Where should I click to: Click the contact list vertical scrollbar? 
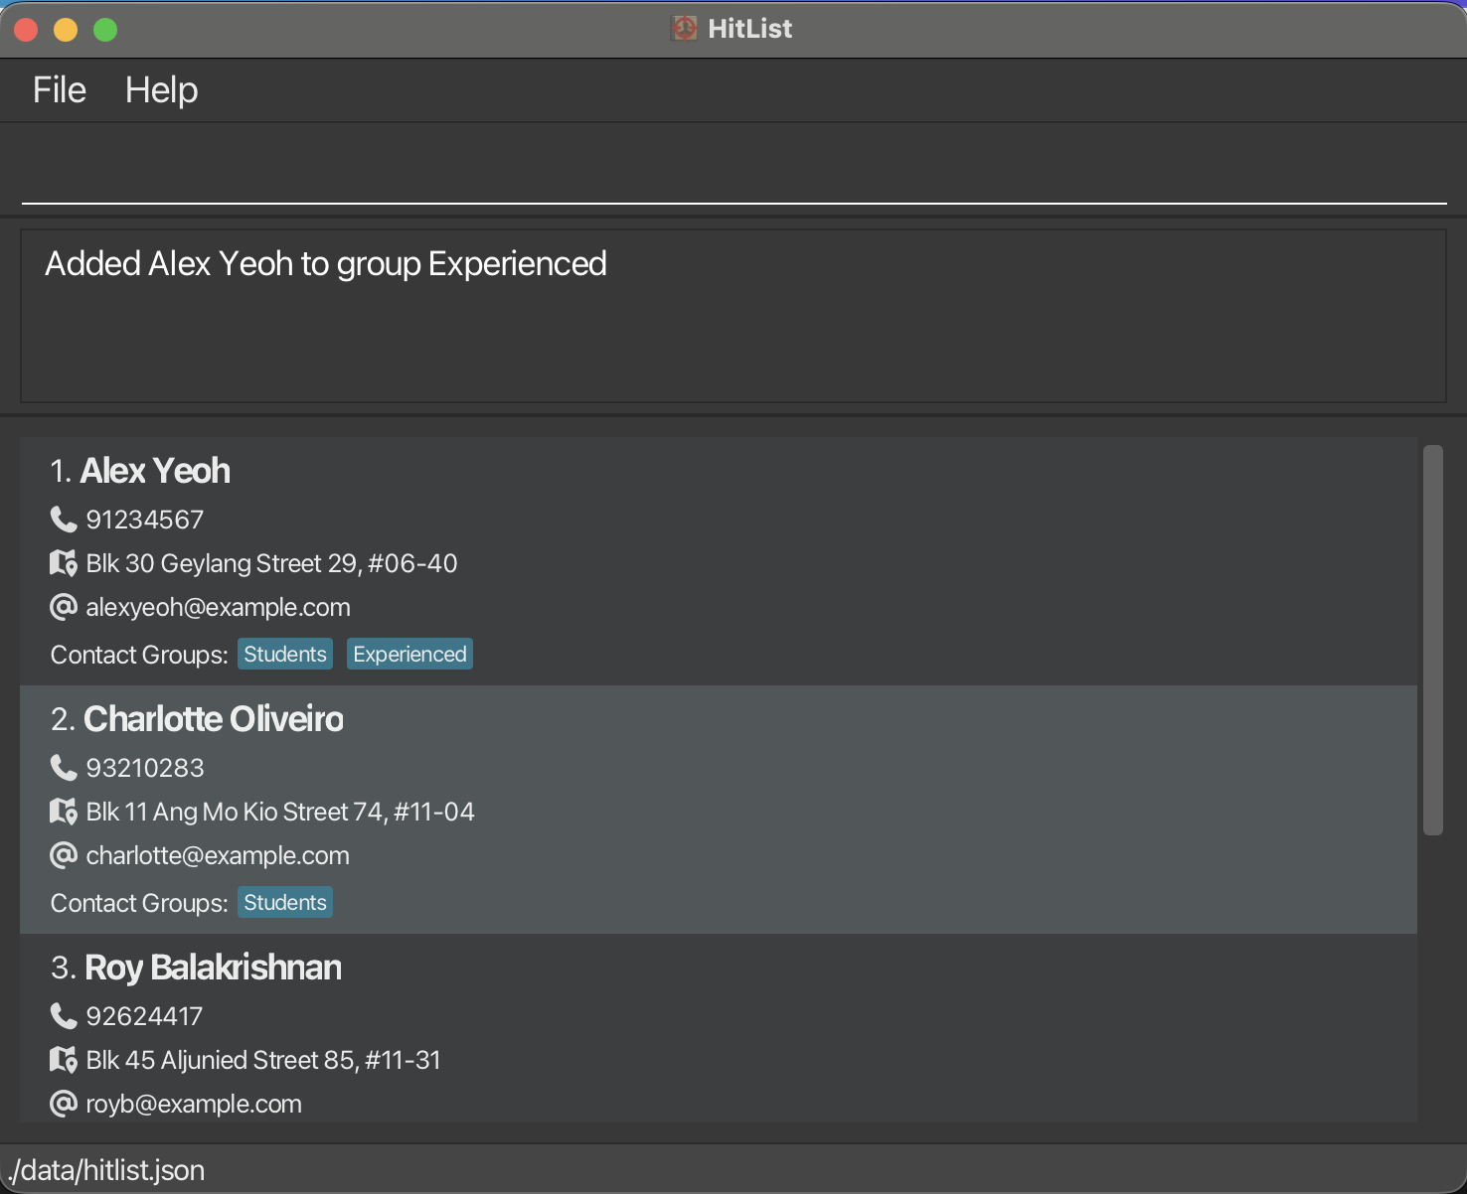(1432, 641)
